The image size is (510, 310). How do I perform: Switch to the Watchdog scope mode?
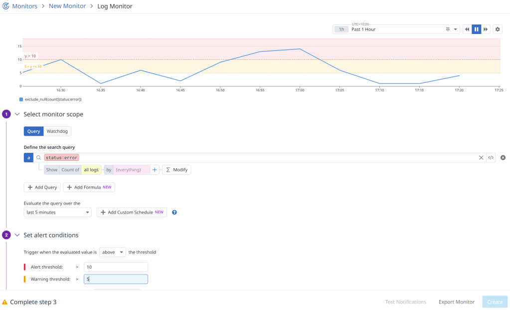point(57,131)
